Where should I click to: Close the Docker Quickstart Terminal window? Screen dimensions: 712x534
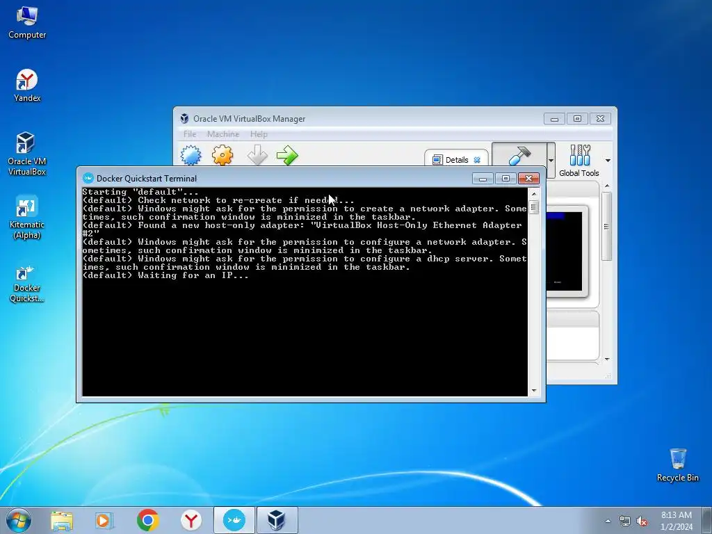pos(528,179)
